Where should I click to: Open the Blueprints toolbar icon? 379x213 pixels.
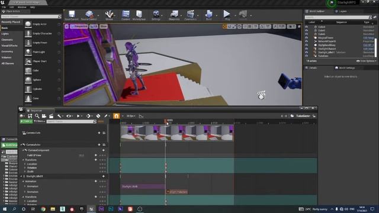click(x=174, y=15)
